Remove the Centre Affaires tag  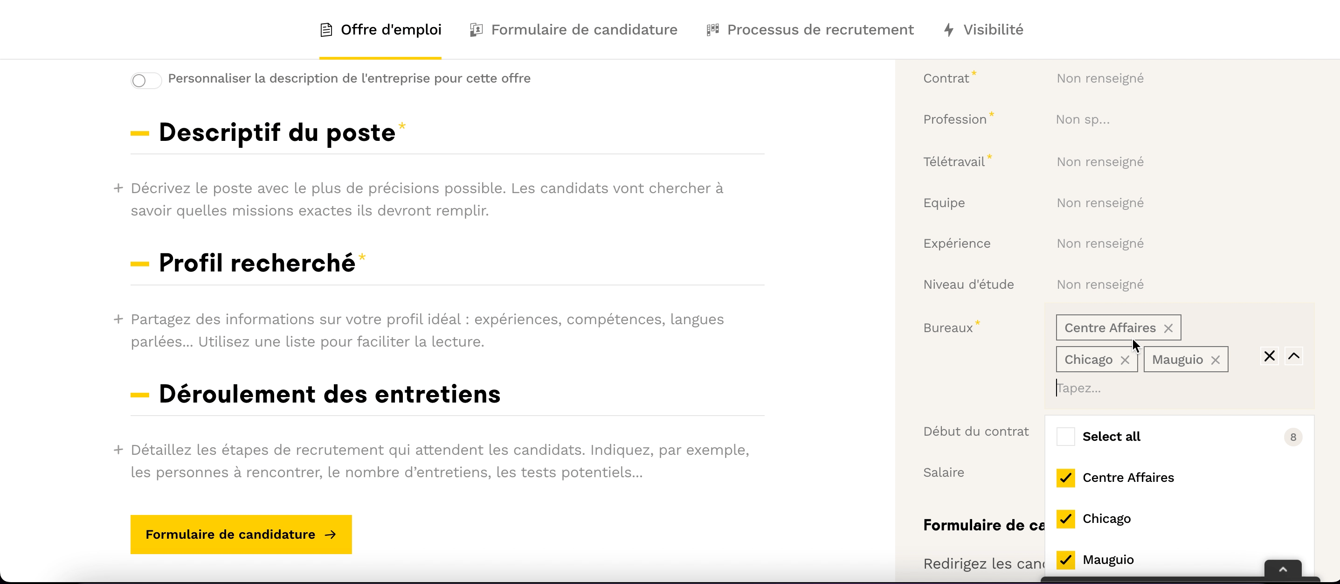(x=1168, y=328)
